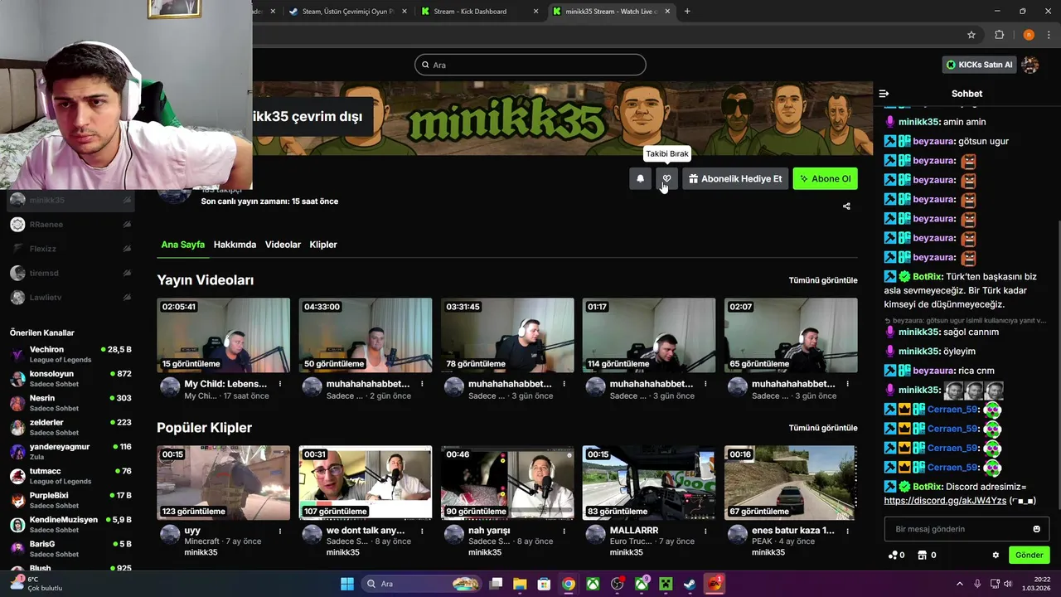Show hidden system tray icons chevron
The image size is (1061, 597).
point(960,584)
